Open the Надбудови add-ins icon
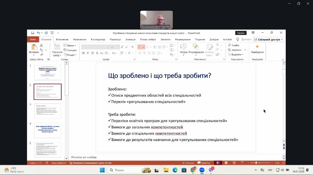 click(x=257, y=49)
